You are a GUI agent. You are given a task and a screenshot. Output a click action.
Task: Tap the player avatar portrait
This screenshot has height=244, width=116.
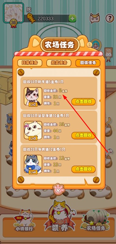[13, 13]
